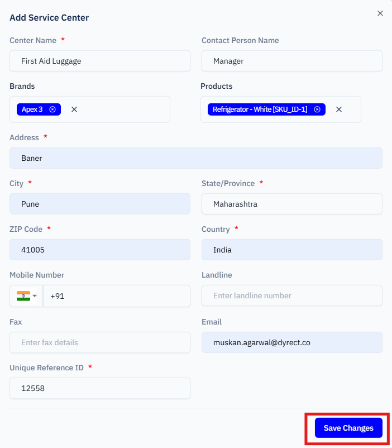Focus the Country input field
Viewport: 392px width, 448px height.
[291, 250]
